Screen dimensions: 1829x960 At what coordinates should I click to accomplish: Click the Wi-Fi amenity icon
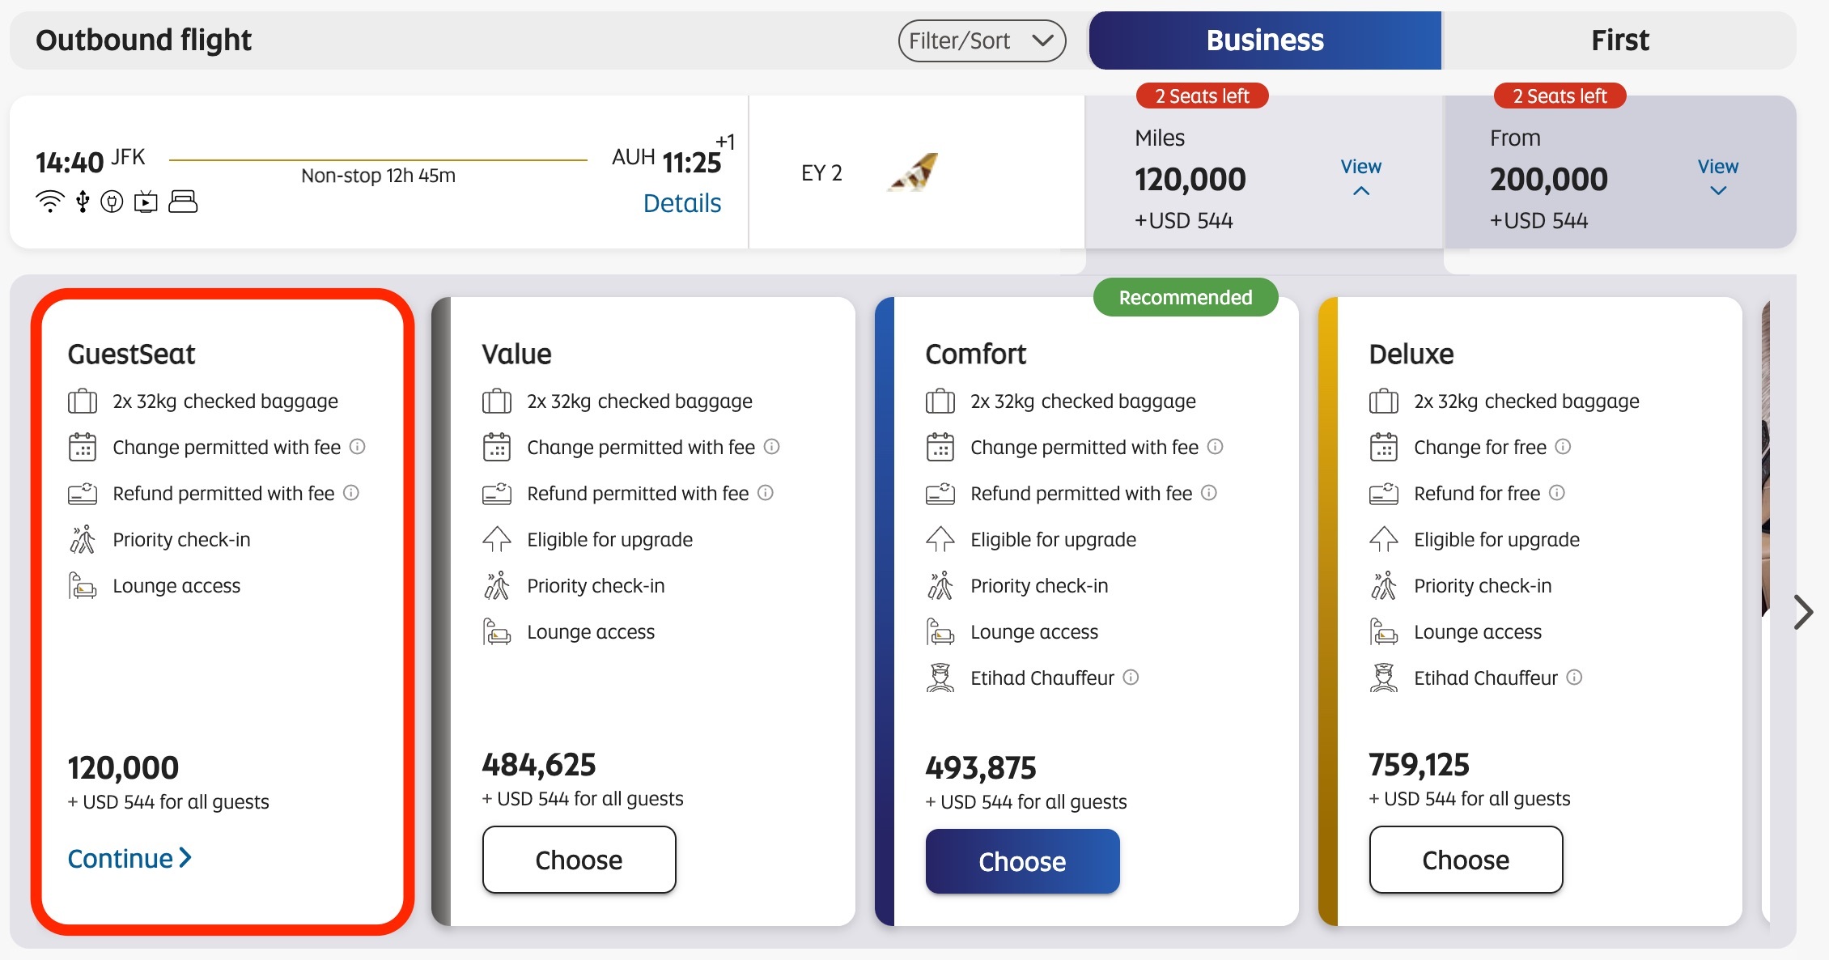50,202
